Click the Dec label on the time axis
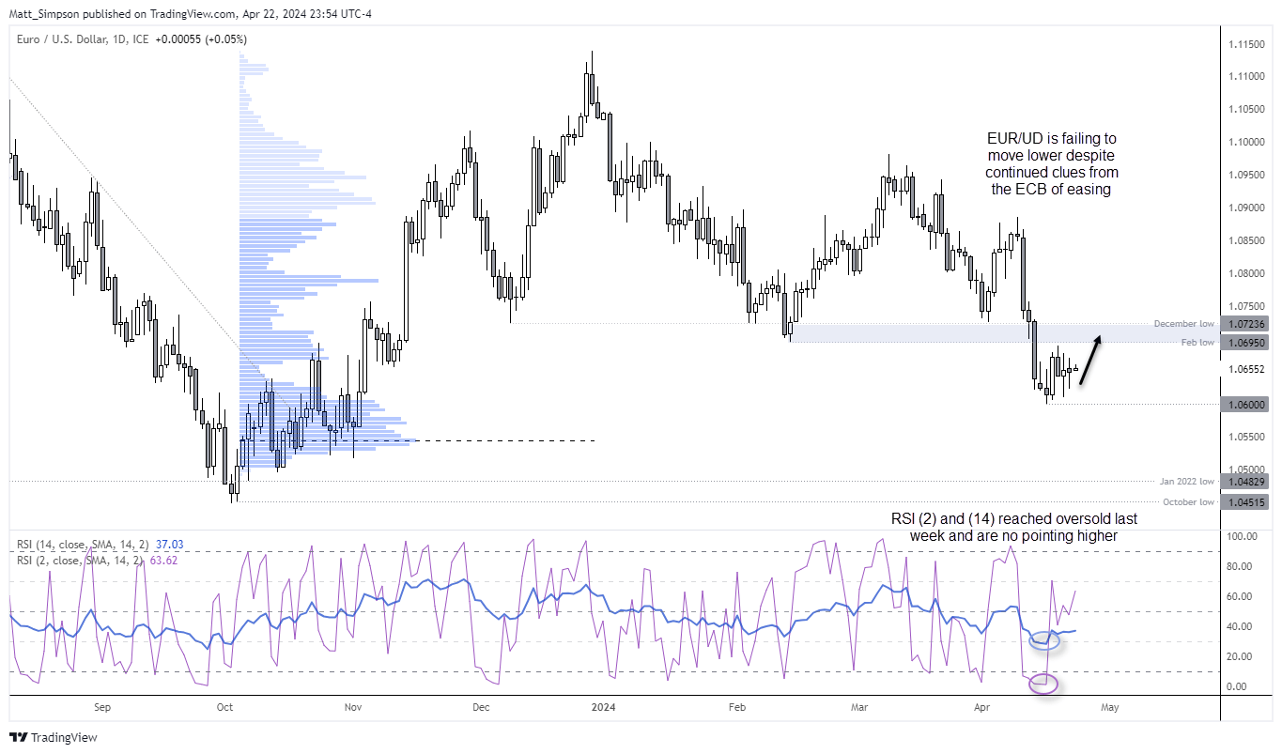The width and height of the screenshot is (1282, 754). 481,706
